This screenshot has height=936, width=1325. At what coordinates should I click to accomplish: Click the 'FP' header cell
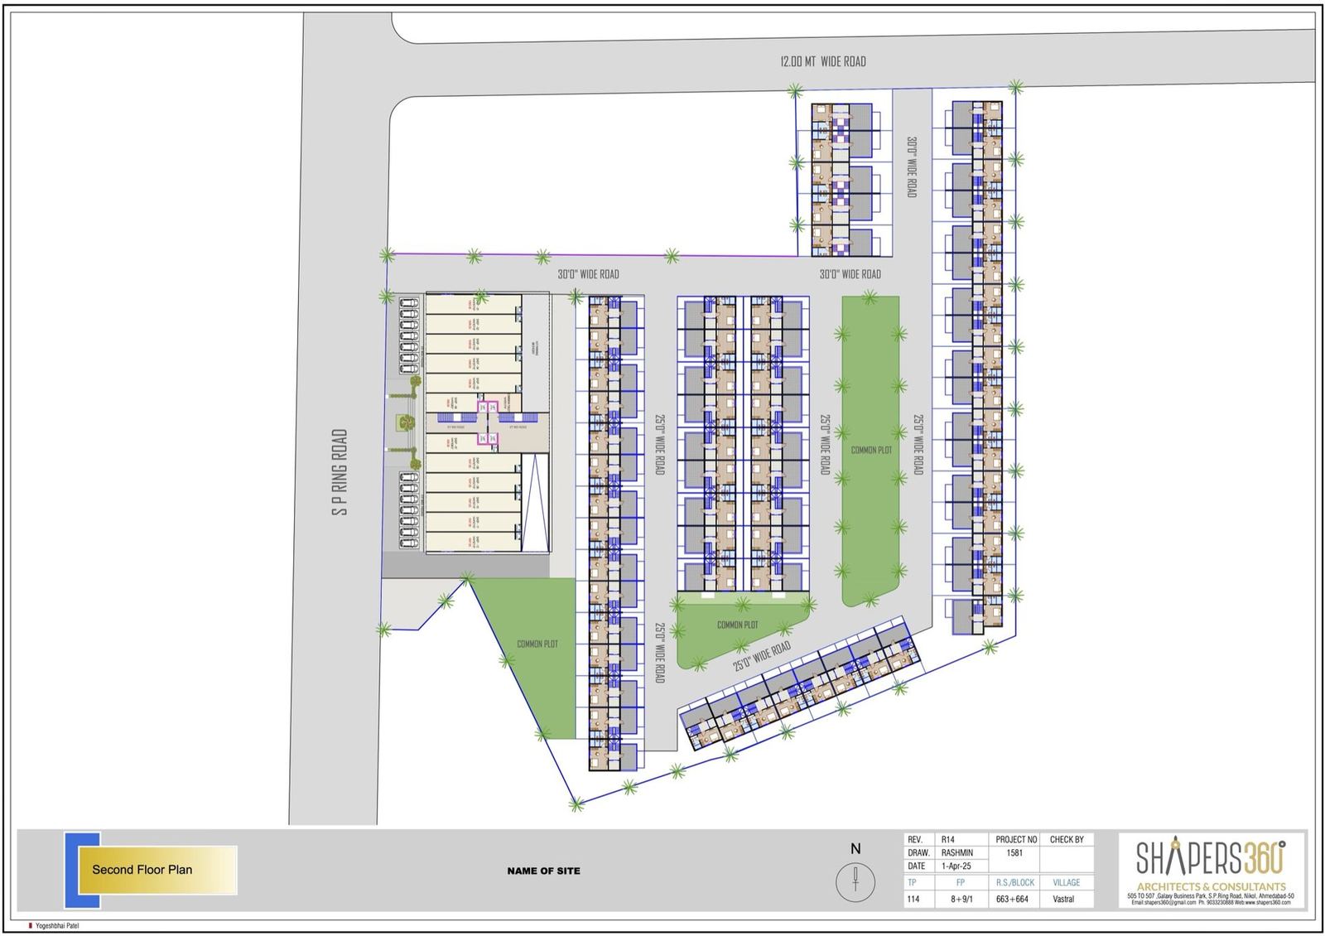point(961,882)
